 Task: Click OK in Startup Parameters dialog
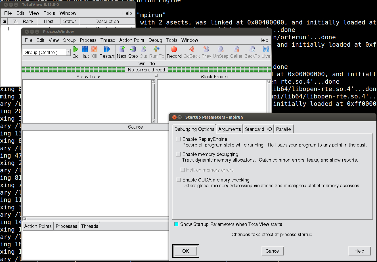pyautogui.click(x=186, y=251)
